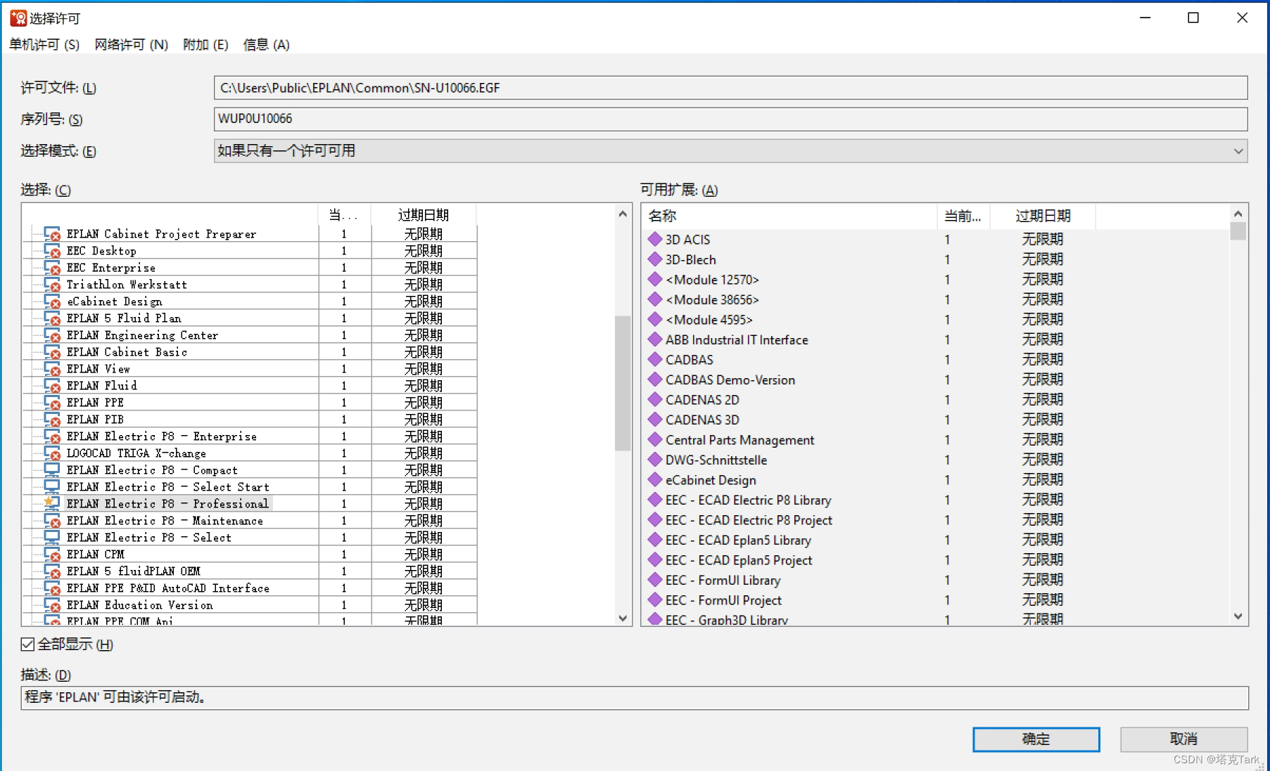Click the 3D-Blech diamond icon

pos(655,259)
